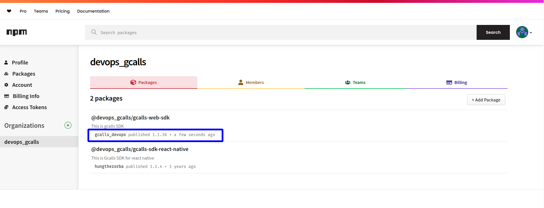Open Documentation in top navigation
The height and width of the screenshot is (208, 544).
(x=93, y=11)
